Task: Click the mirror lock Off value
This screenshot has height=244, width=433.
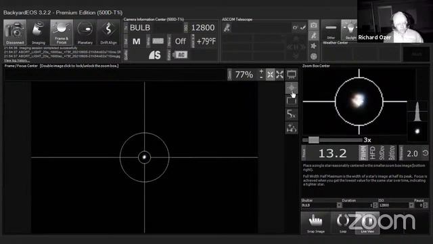Action: pos(181,41)
